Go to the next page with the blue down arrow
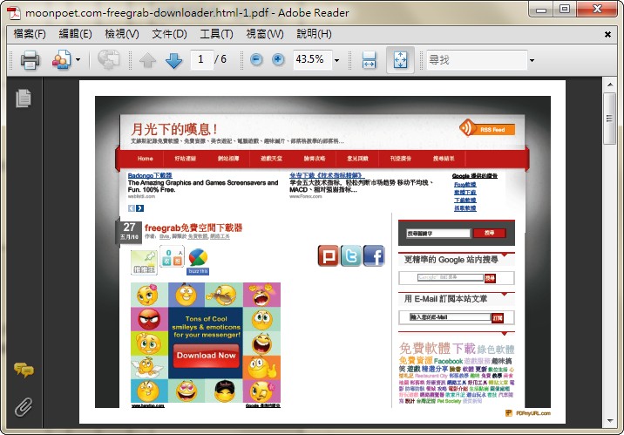 173,60
